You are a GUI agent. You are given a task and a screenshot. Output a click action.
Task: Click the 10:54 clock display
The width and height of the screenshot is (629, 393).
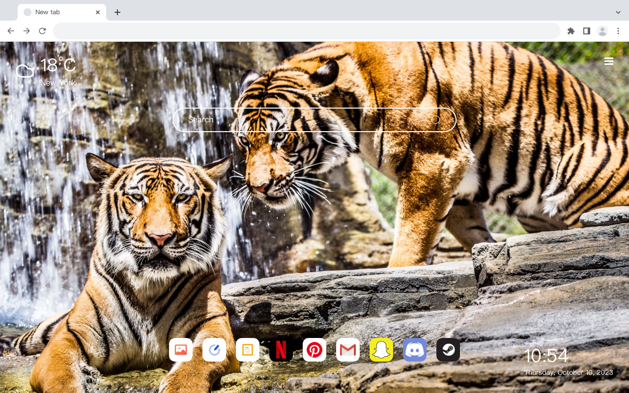pos(546,356)
